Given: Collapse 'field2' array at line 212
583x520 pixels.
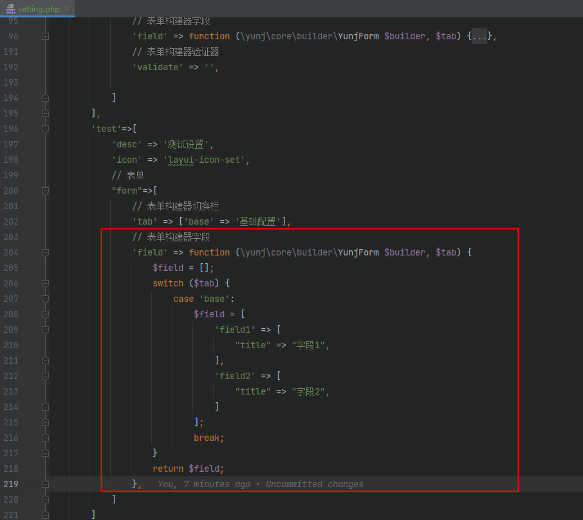Looking at the screenshot, I should 45,376.
